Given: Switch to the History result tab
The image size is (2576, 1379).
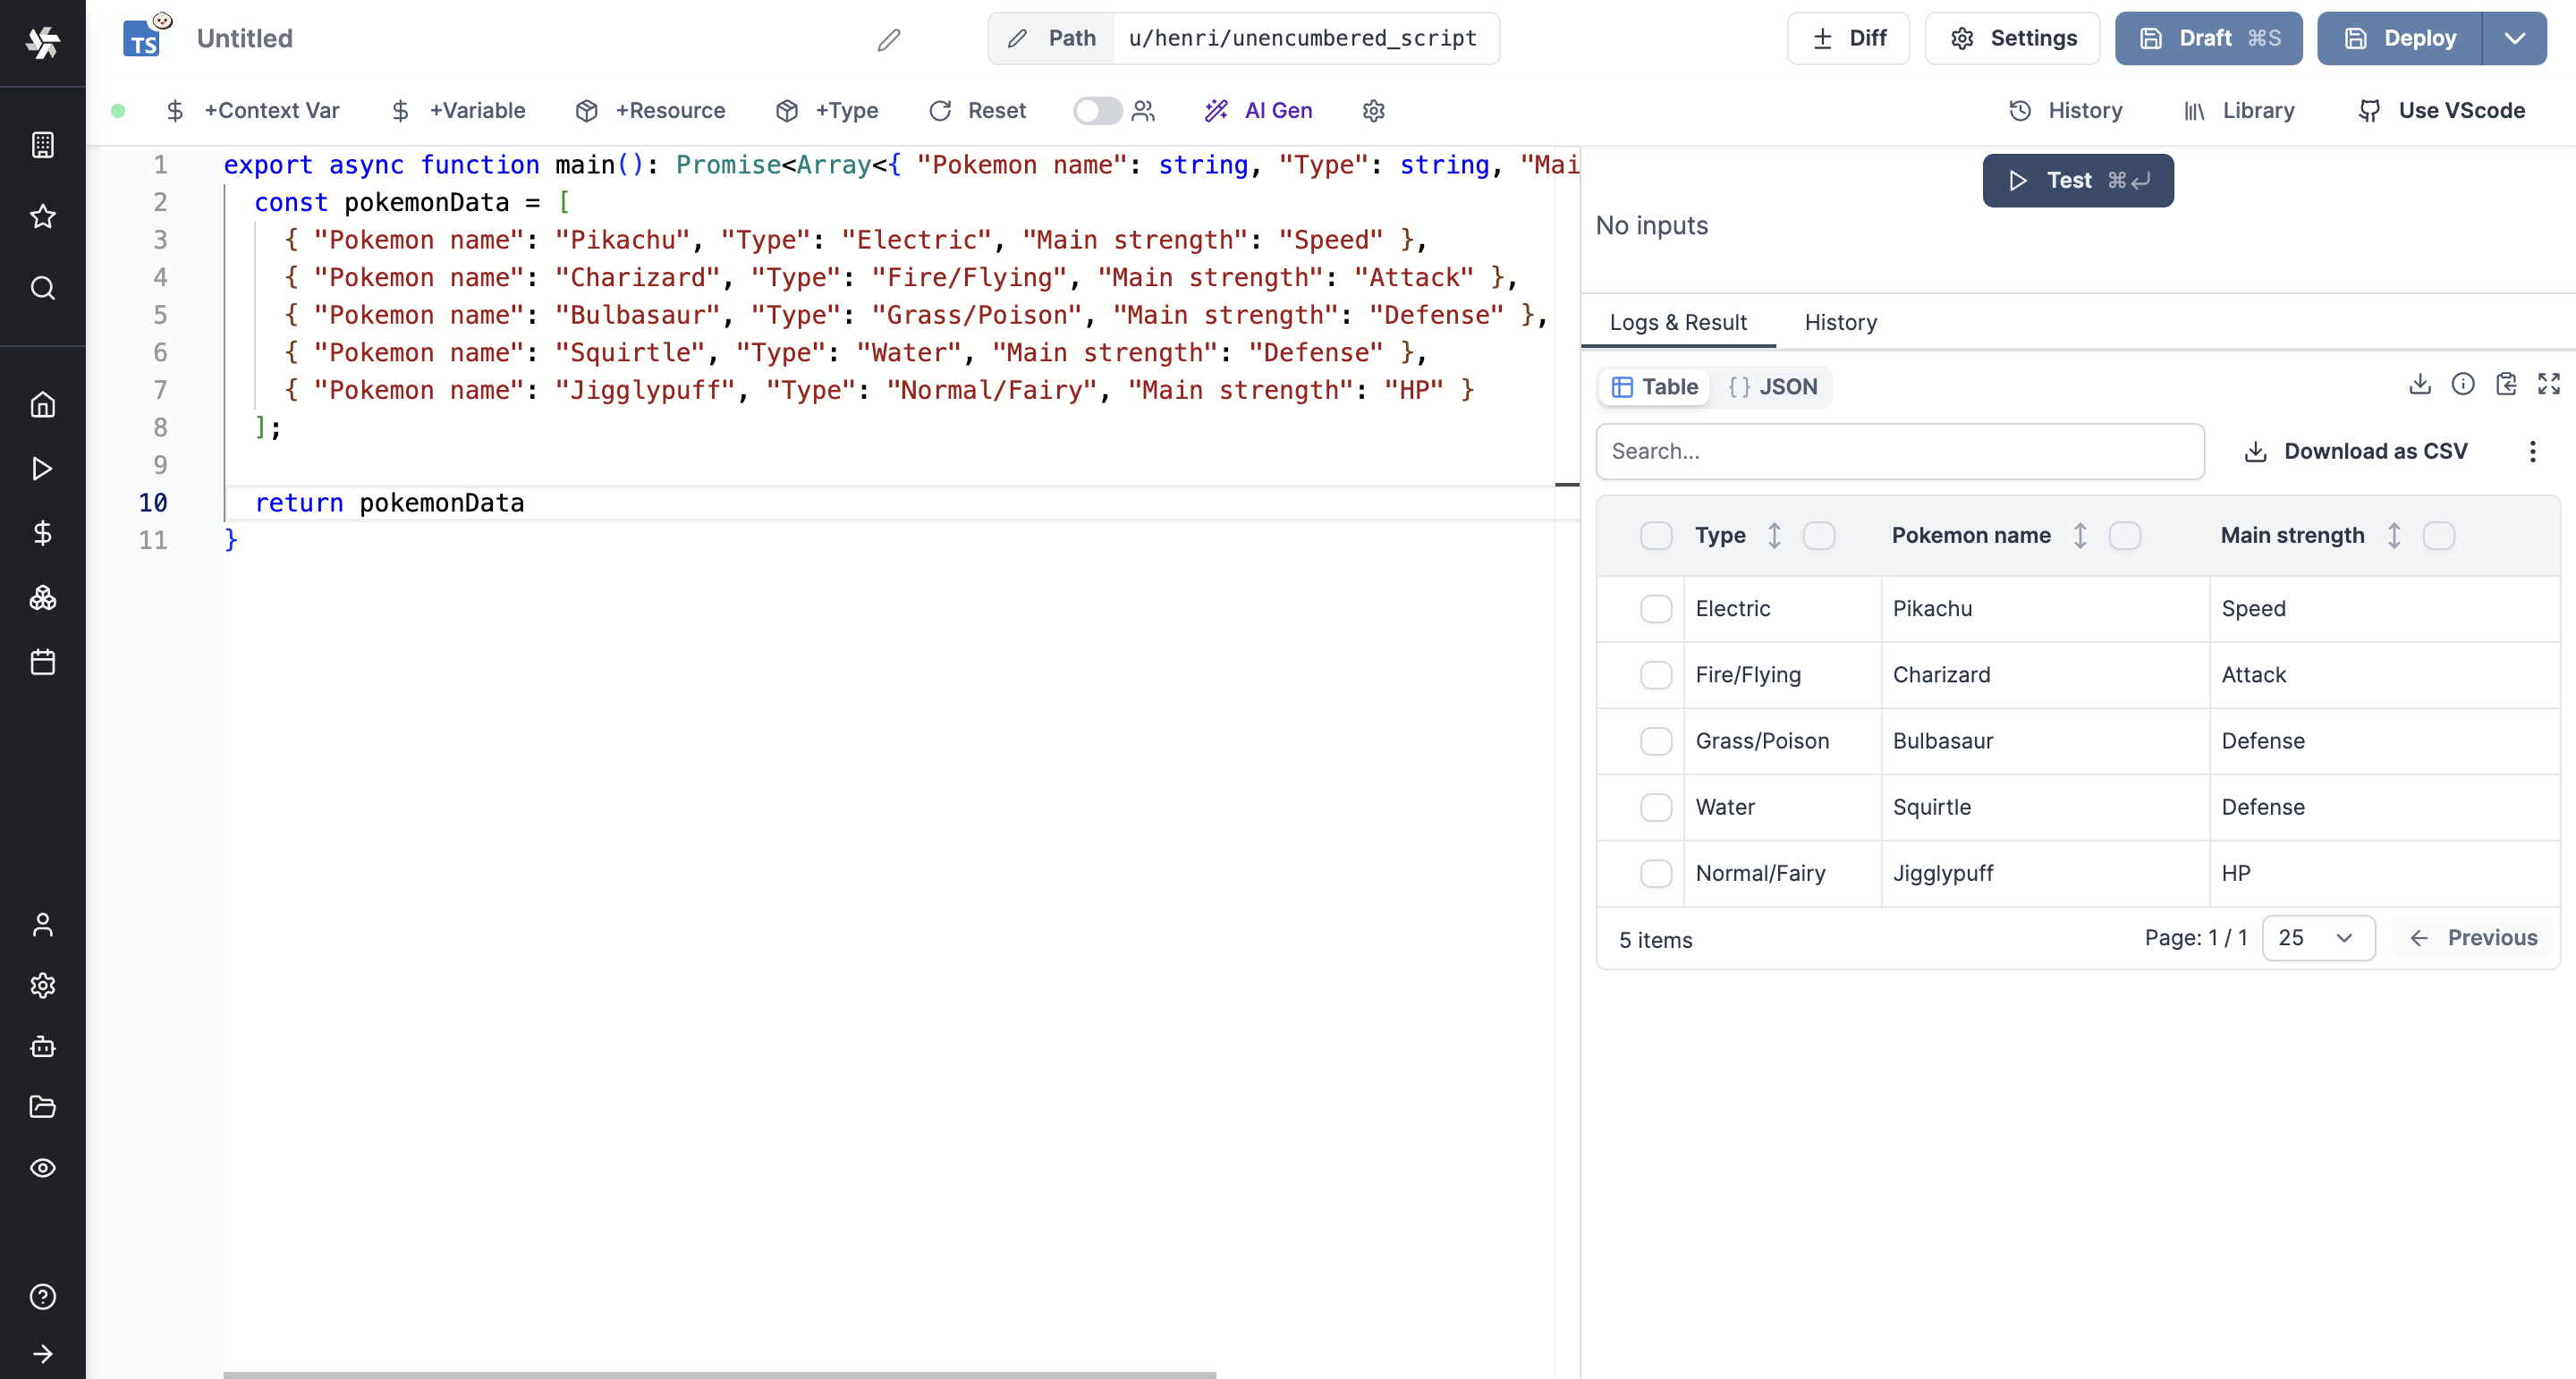Looking at the screenshot, I should [1840, 323].
